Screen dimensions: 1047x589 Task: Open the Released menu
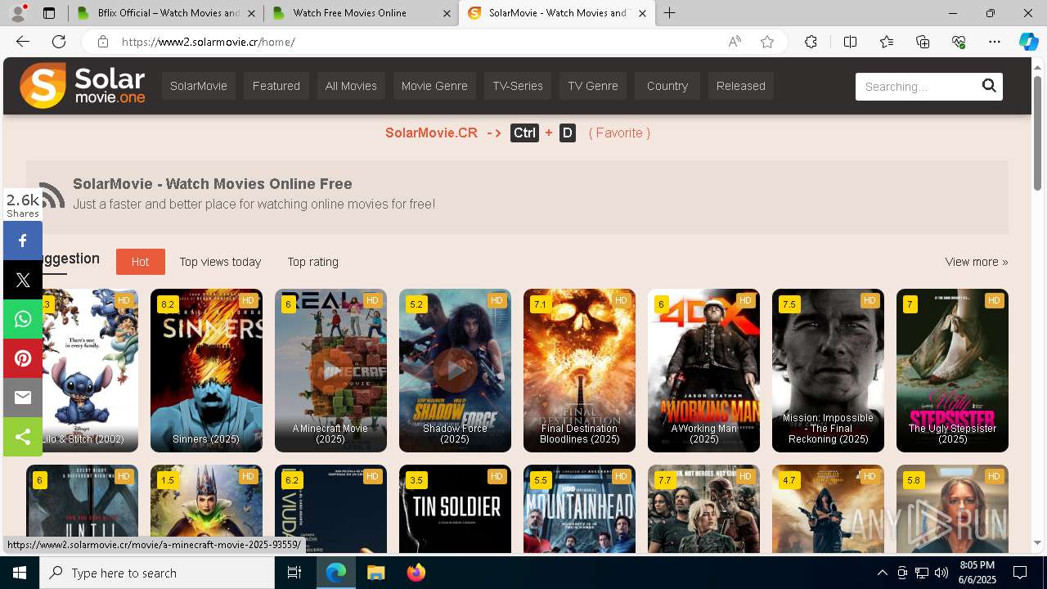(x=741, y=86)
